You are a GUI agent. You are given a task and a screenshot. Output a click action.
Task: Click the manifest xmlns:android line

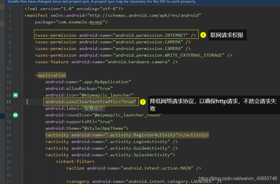(x=113, y=15)
